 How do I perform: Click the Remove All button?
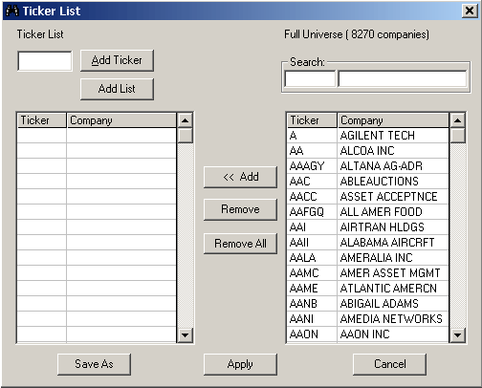[240, 244]
